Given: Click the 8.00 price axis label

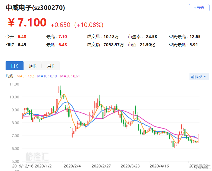Looking at the screenshot, I should click(x=15, y=123).
